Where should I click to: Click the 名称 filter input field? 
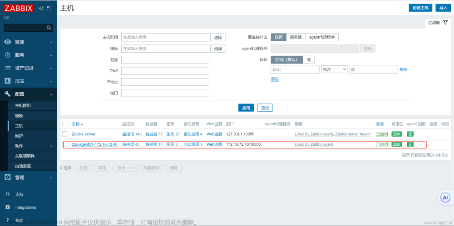tap(165, 60)
